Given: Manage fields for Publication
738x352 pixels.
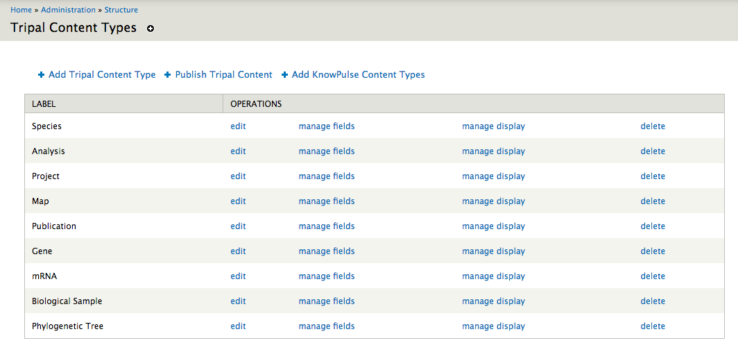Looking at the screenshot, I should click(327, 226).
